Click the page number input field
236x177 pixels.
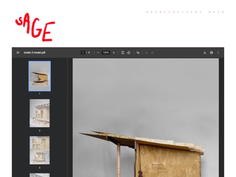pyautogui.click(x=83, y=52)
